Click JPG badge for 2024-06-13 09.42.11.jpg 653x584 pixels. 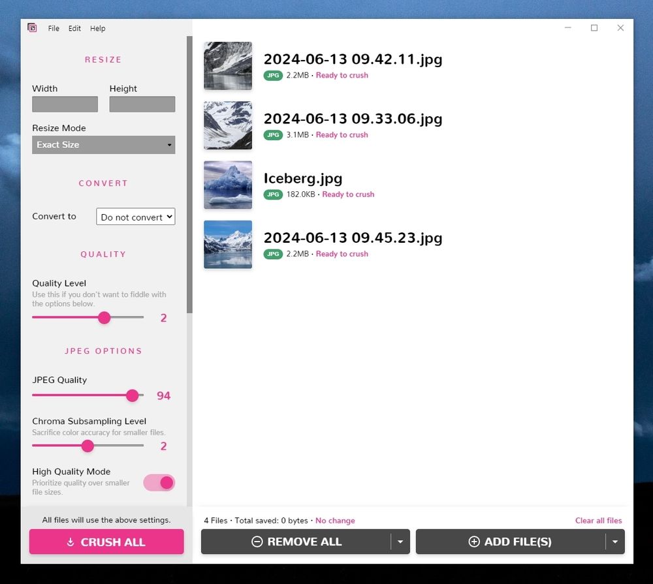tap(273, 75)
